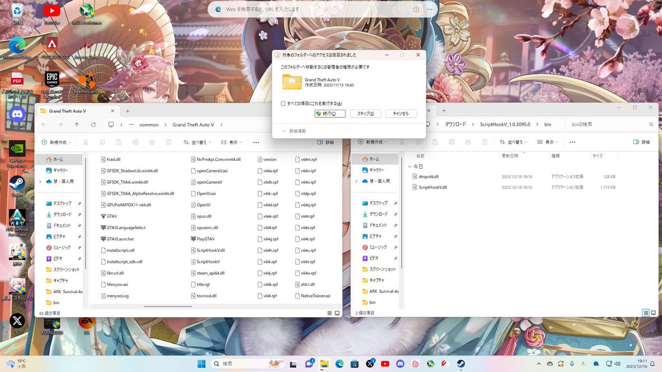Screen dimensions: 662x372
Task: Select the Discord desktop icon
Action: (x=17, y=117)
